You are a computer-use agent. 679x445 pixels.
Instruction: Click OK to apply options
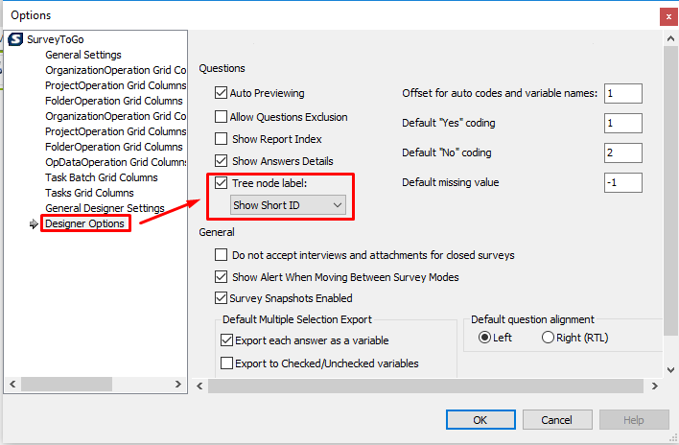tap(480, 420)
